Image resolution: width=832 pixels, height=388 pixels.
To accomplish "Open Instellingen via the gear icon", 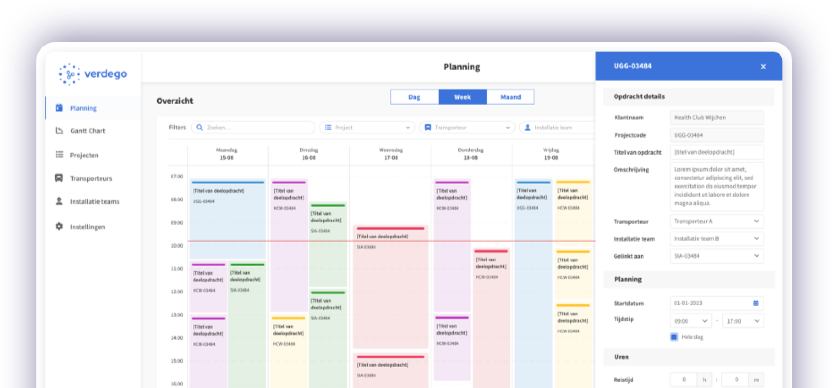I will [x=59, y=227].
